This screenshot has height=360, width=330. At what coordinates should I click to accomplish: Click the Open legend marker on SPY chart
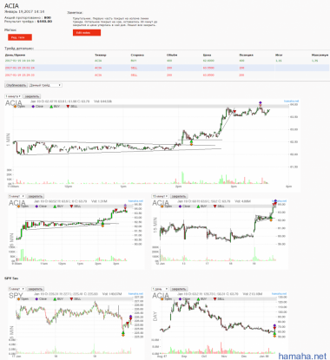[18, 299]
